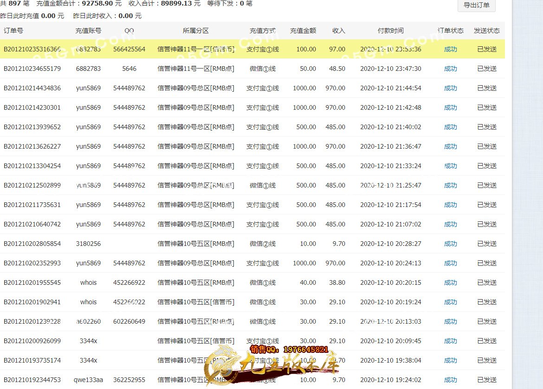Image resolution: width=543 pixels, height=389 pixels.
Task: Select order number B201210193735174
Action: 32,360
